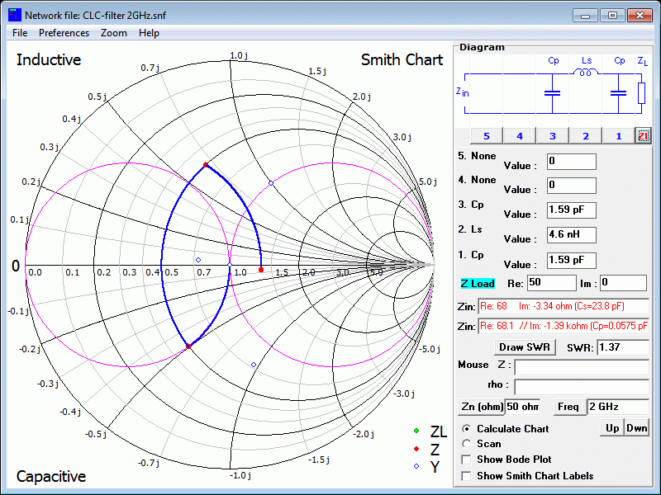Image resolution: width=661 pixels, height=495 pixels.
Task: Click the red Z legend marker
Action: [x=416, y=449]
